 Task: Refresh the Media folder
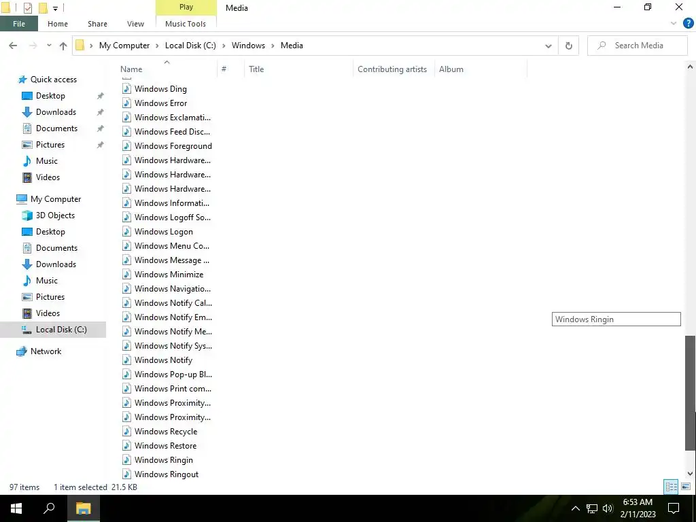click(x=569, y=46)
